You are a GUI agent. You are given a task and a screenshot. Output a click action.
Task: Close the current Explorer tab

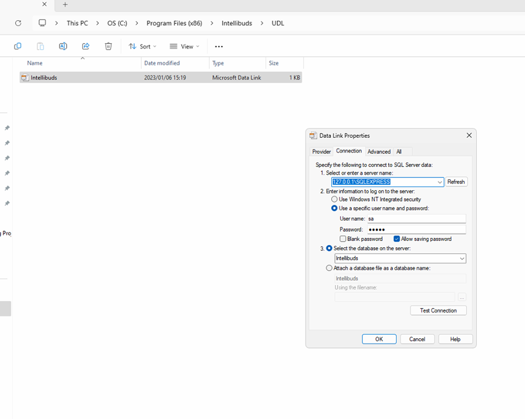coord(44,4)
